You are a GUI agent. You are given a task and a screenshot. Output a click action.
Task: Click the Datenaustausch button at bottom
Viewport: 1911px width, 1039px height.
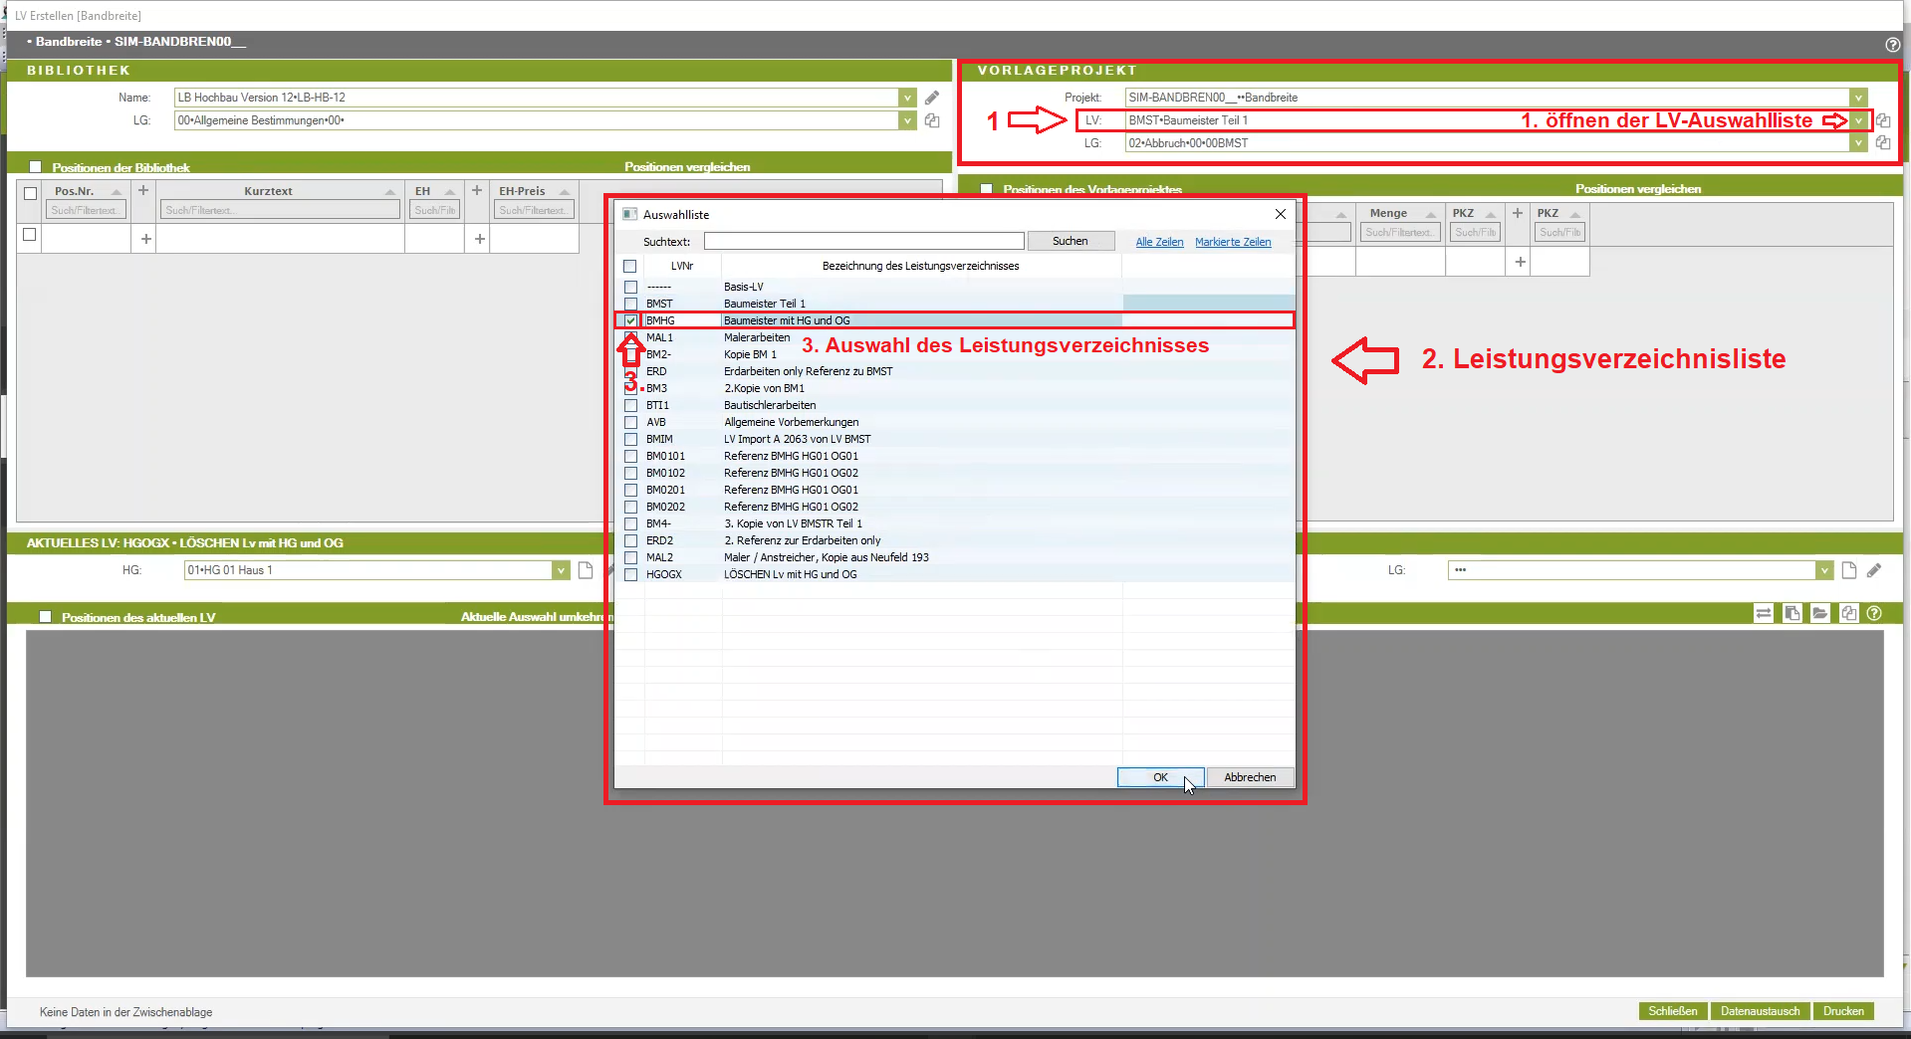1760,1011
